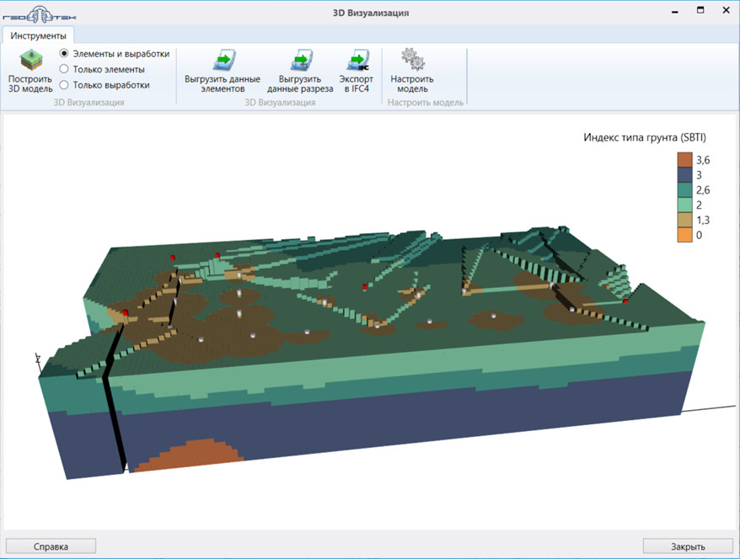Click Выгрузить данные разреза icon
This screenshot has height=559, width=740.
[x=300, y=61]
